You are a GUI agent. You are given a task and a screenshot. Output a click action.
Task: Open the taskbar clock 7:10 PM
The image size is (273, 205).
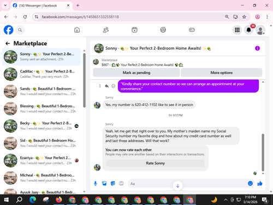click(250, 200)
